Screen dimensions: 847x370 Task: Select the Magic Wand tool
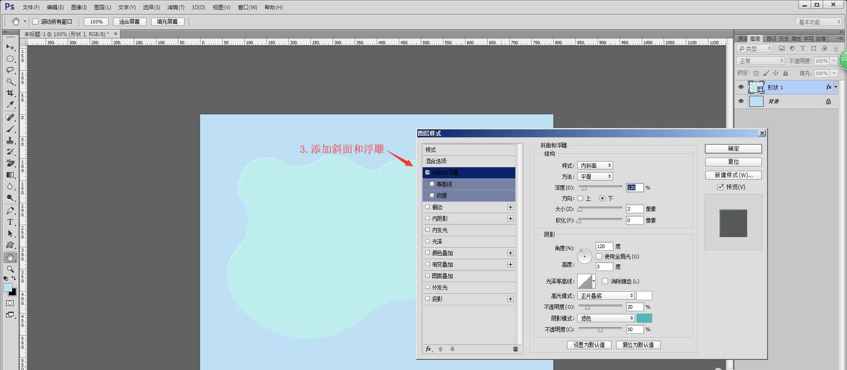[x=10, y=82]
